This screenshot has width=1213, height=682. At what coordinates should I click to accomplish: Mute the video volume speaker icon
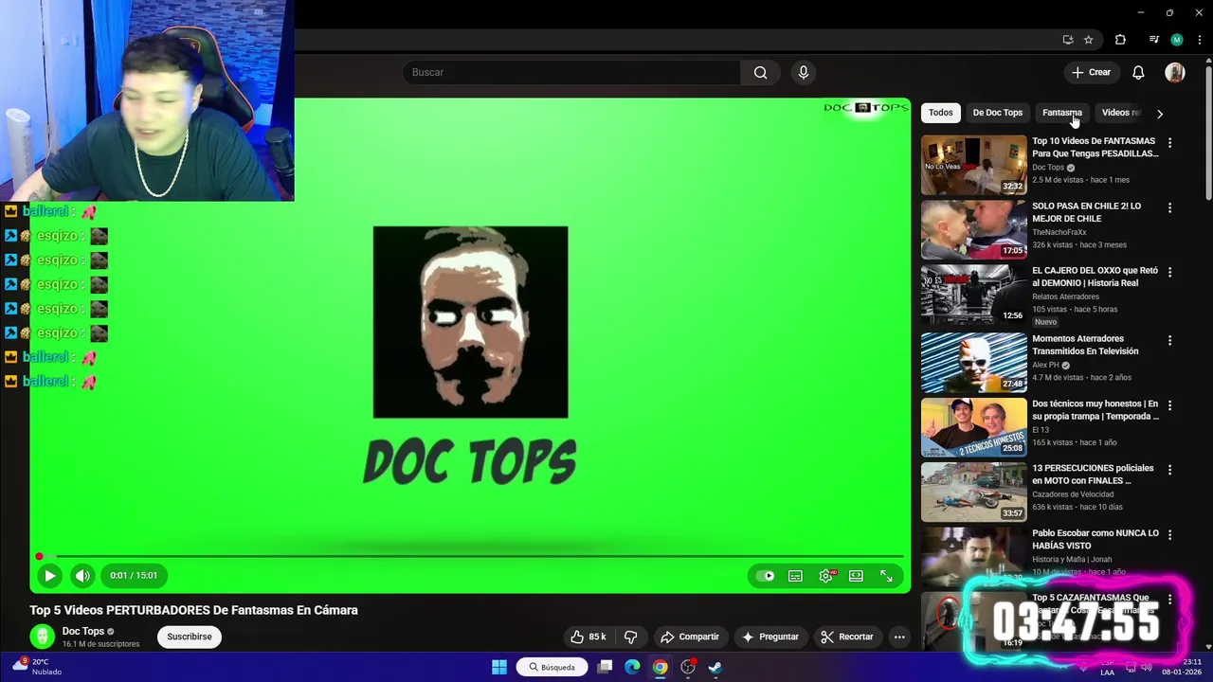tap(82, 575)
